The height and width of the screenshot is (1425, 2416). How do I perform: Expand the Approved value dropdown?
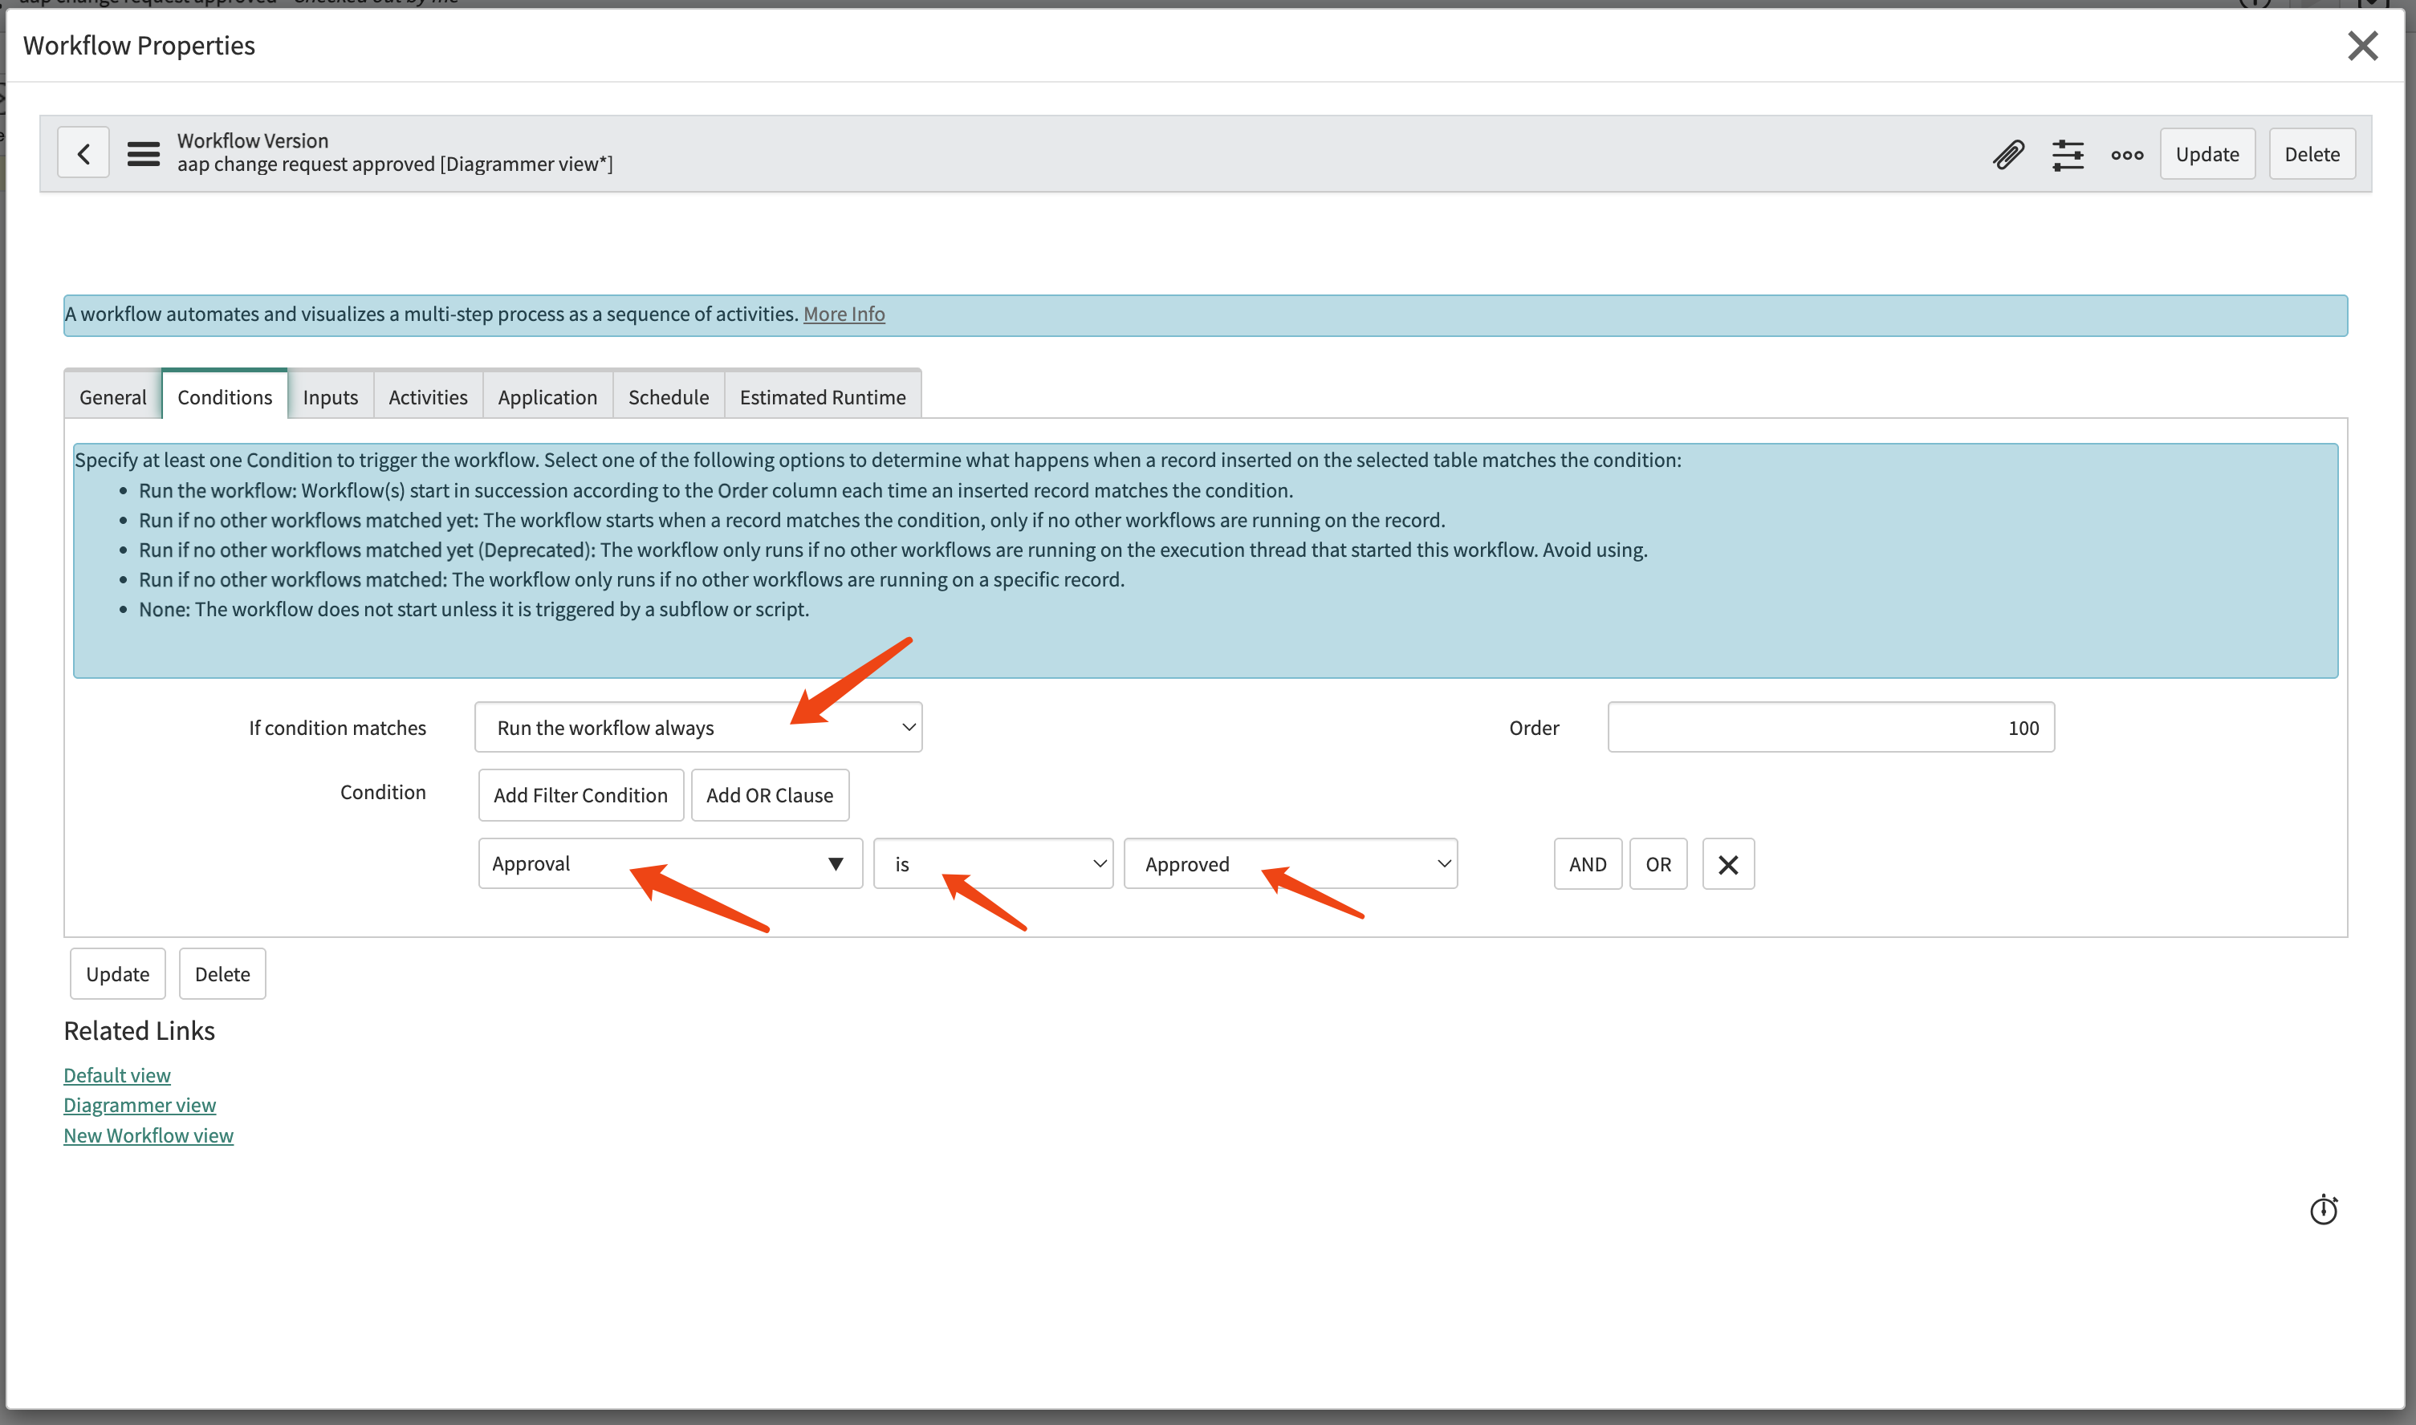[1289, 864]
